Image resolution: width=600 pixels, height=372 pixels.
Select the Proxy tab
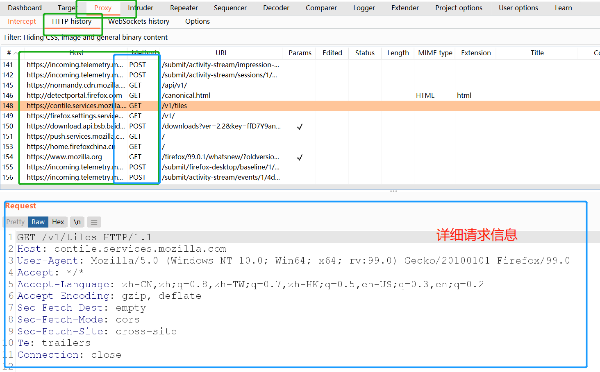point(103,8)
